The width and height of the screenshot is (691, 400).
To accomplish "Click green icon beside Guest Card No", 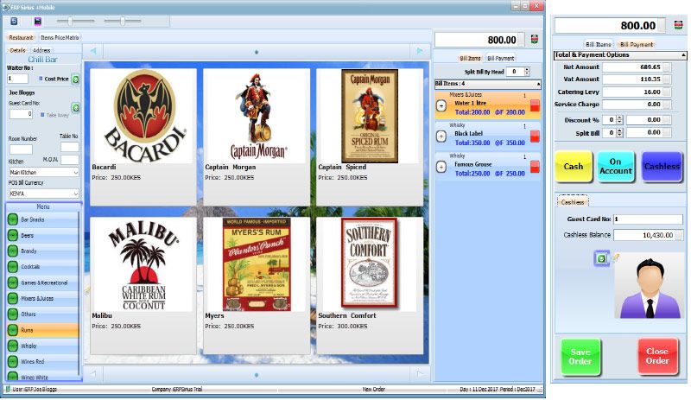I will [76, 108].
